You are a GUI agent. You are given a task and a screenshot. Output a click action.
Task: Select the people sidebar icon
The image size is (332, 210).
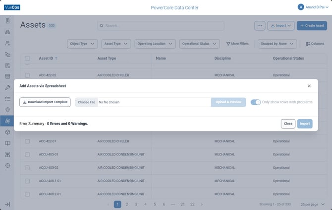coord(7,43)
